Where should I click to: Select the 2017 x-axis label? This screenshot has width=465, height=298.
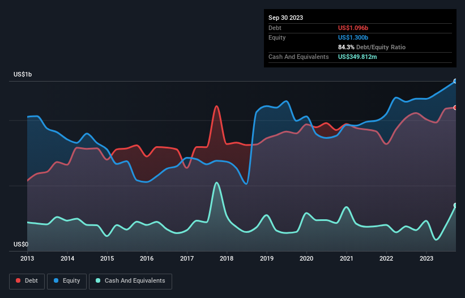[187, 258]
